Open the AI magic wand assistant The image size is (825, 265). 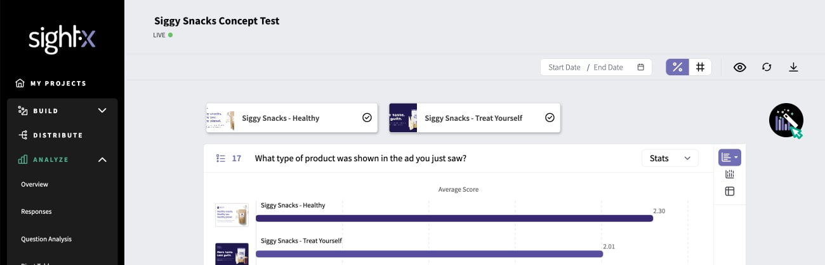(x=786, y=120)
